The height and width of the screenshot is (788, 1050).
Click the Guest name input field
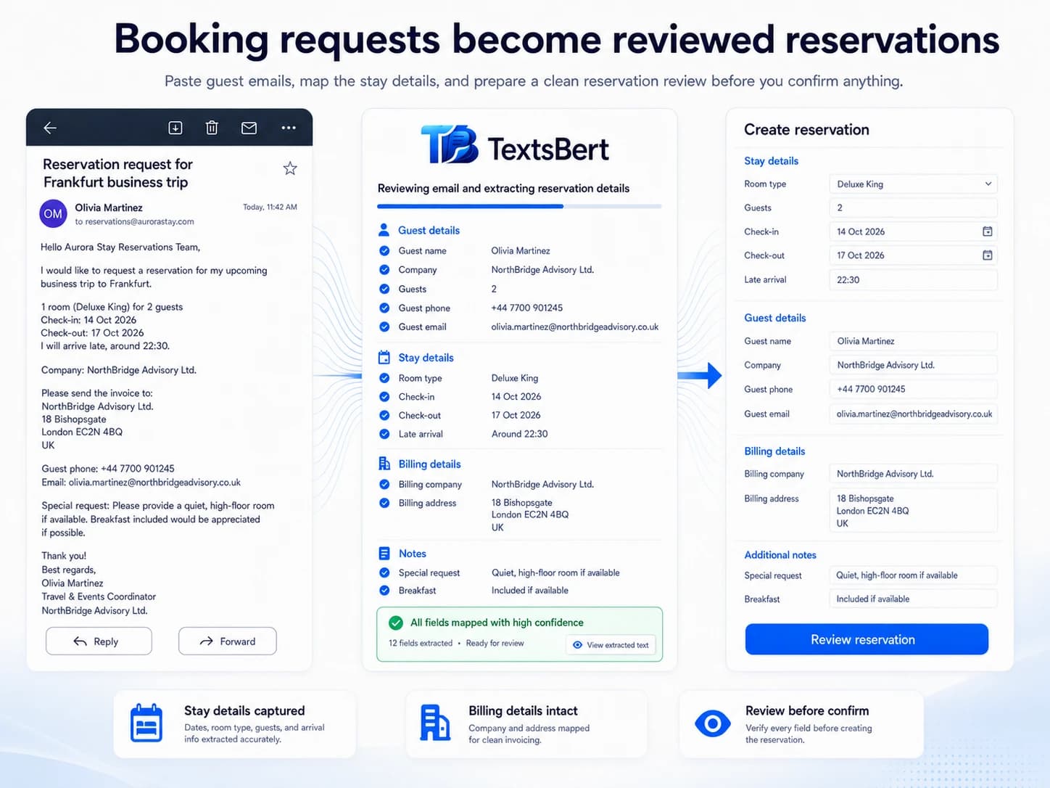pos(913,341)
